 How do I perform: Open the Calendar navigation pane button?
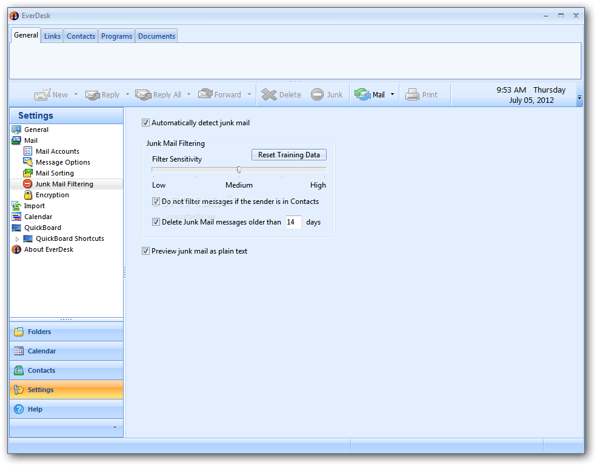pos(66,351)
